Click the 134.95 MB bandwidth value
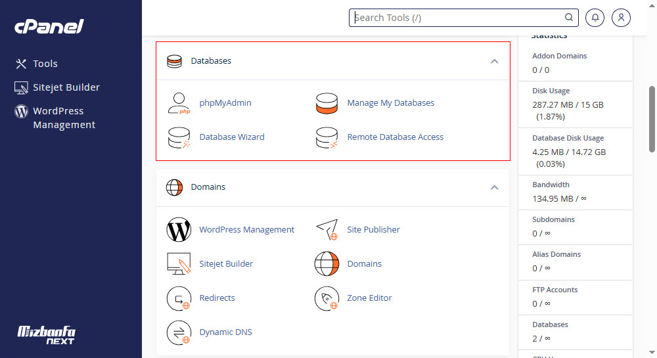This screenshot has height=358, width=657. pos(559,198)
